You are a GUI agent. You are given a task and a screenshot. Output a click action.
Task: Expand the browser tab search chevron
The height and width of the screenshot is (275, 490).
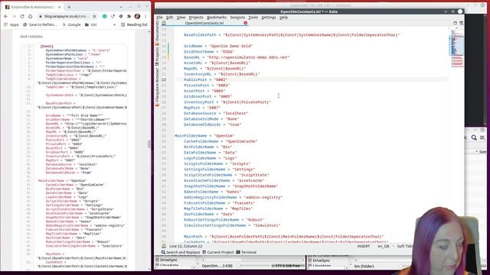pos(121,7)
